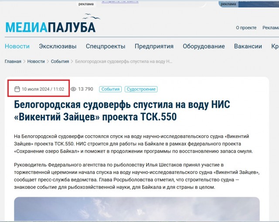The width and height of the screenshot is (279, 222).
Task: Select the События tag badge
Action: coord(110,89)
